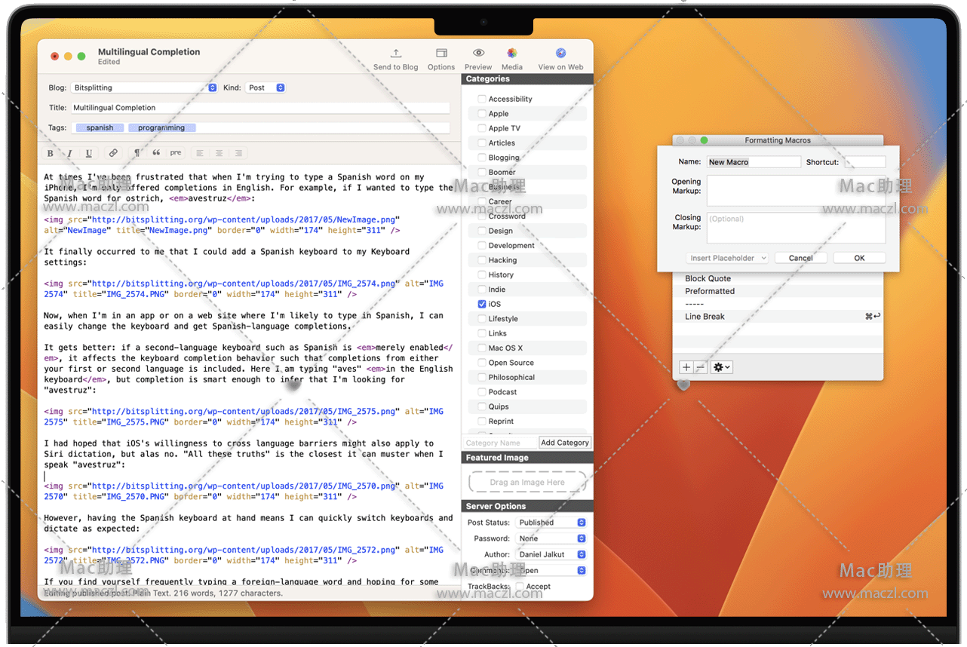The width and height of the screenshot is (967, 647).
Task: Click View on Web toolbar icon
Action: [560, 54]
